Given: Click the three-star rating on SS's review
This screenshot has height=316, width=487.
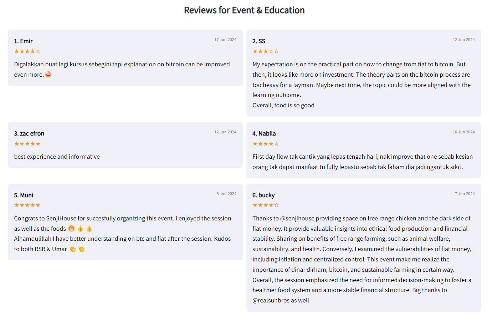Looking at the screenshot, I should (266, 51).
